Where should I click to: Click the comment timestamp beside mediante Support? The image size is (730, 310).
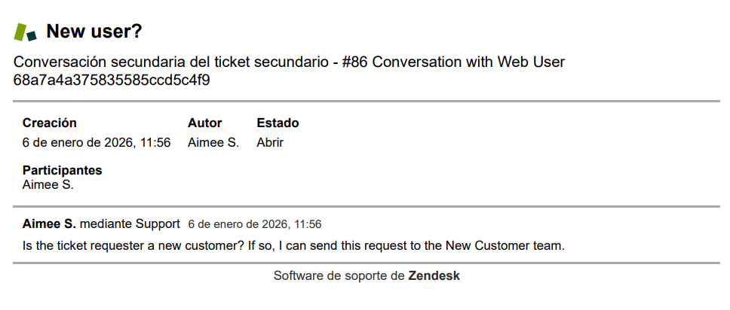tap(254, 224)
